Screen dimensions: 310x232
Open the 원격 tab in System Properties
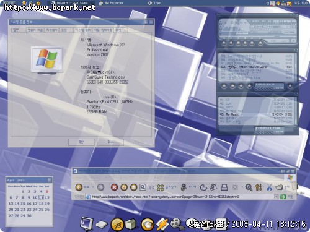tap(120, 30)
